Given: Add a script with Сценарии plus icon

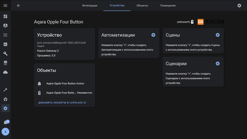Looking at the screenshot, I should click(217, 64).
